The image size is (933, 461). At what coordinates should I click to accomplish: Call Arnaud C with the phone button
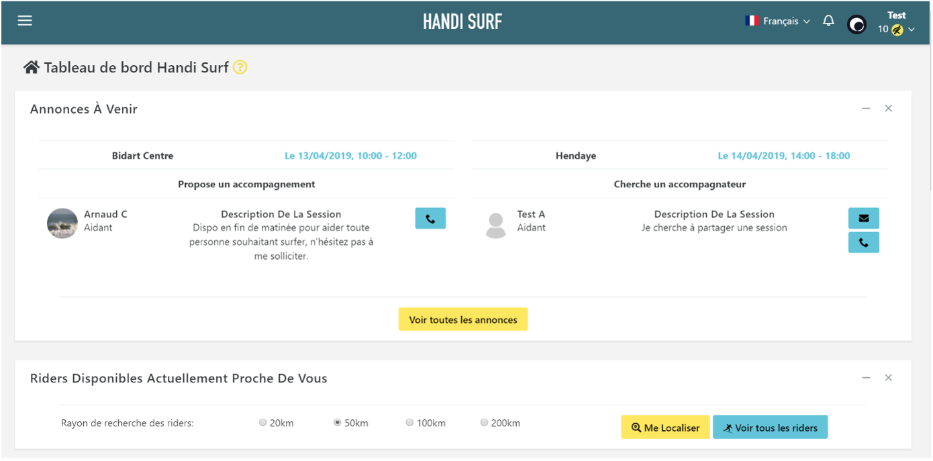point(430,219)
